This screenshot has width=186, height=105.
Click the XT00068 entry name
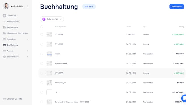[59, 35]
